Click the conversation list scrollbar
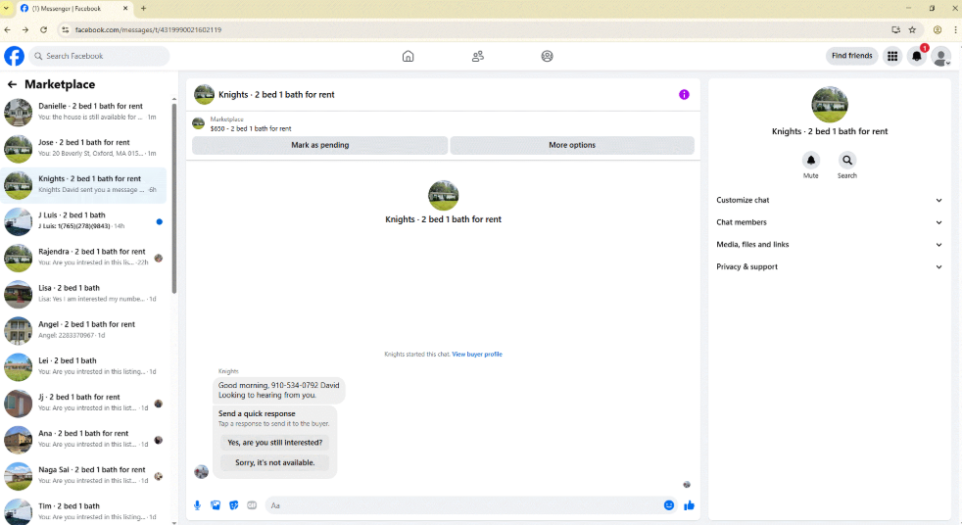 [x=174, y=198]
